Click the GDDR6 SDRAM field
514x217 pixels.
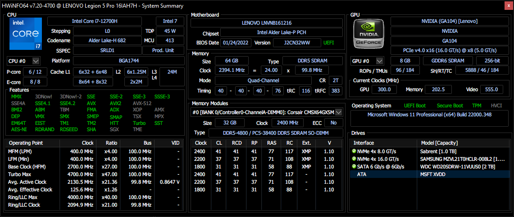click(x=448, y=61)
